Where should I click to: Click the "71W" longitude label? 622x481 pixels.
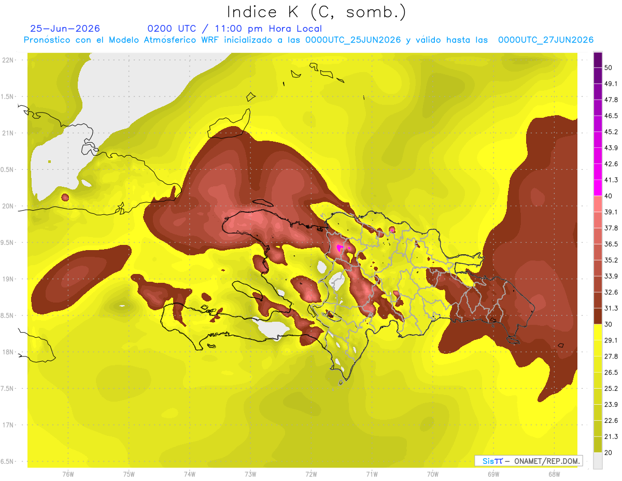point(372,474)
